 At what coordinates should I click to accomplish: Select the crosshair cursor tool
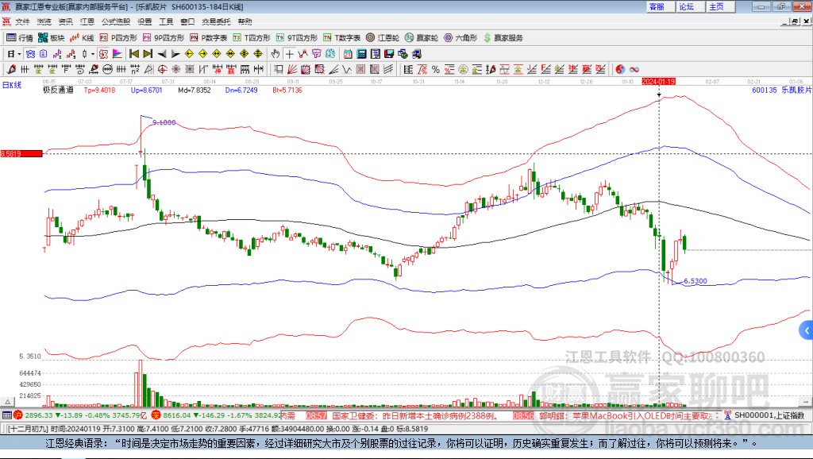click(289, 54)
